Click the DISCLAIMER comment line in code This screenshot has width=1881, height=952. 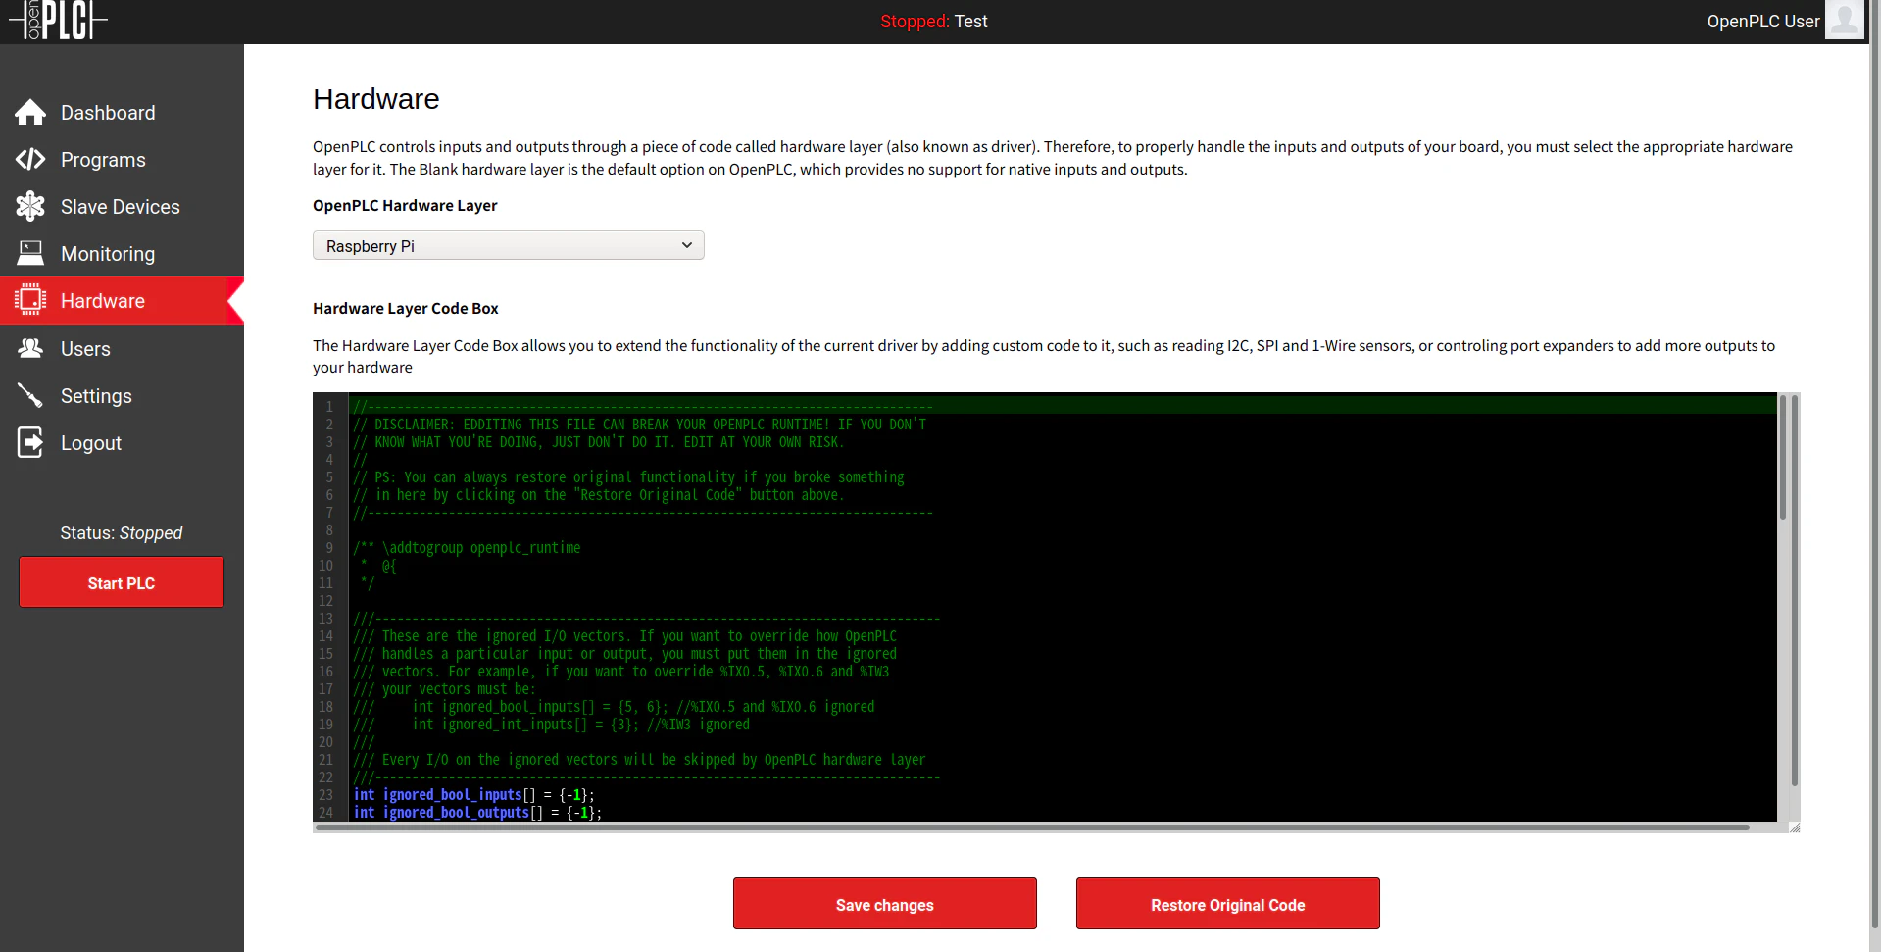(x=639, y=425)
